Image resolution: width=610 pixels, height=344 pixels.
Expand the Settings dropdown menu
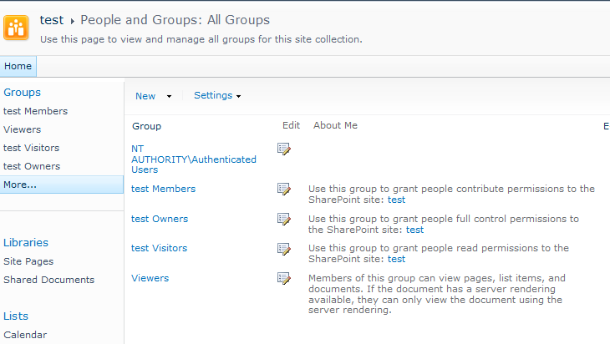(217, 96)
